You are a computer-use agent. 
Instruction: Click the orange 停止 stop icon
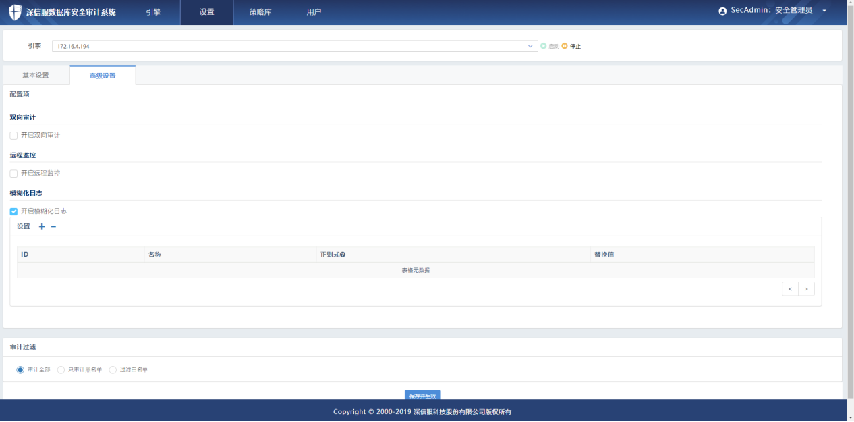(x=565, y=46)
